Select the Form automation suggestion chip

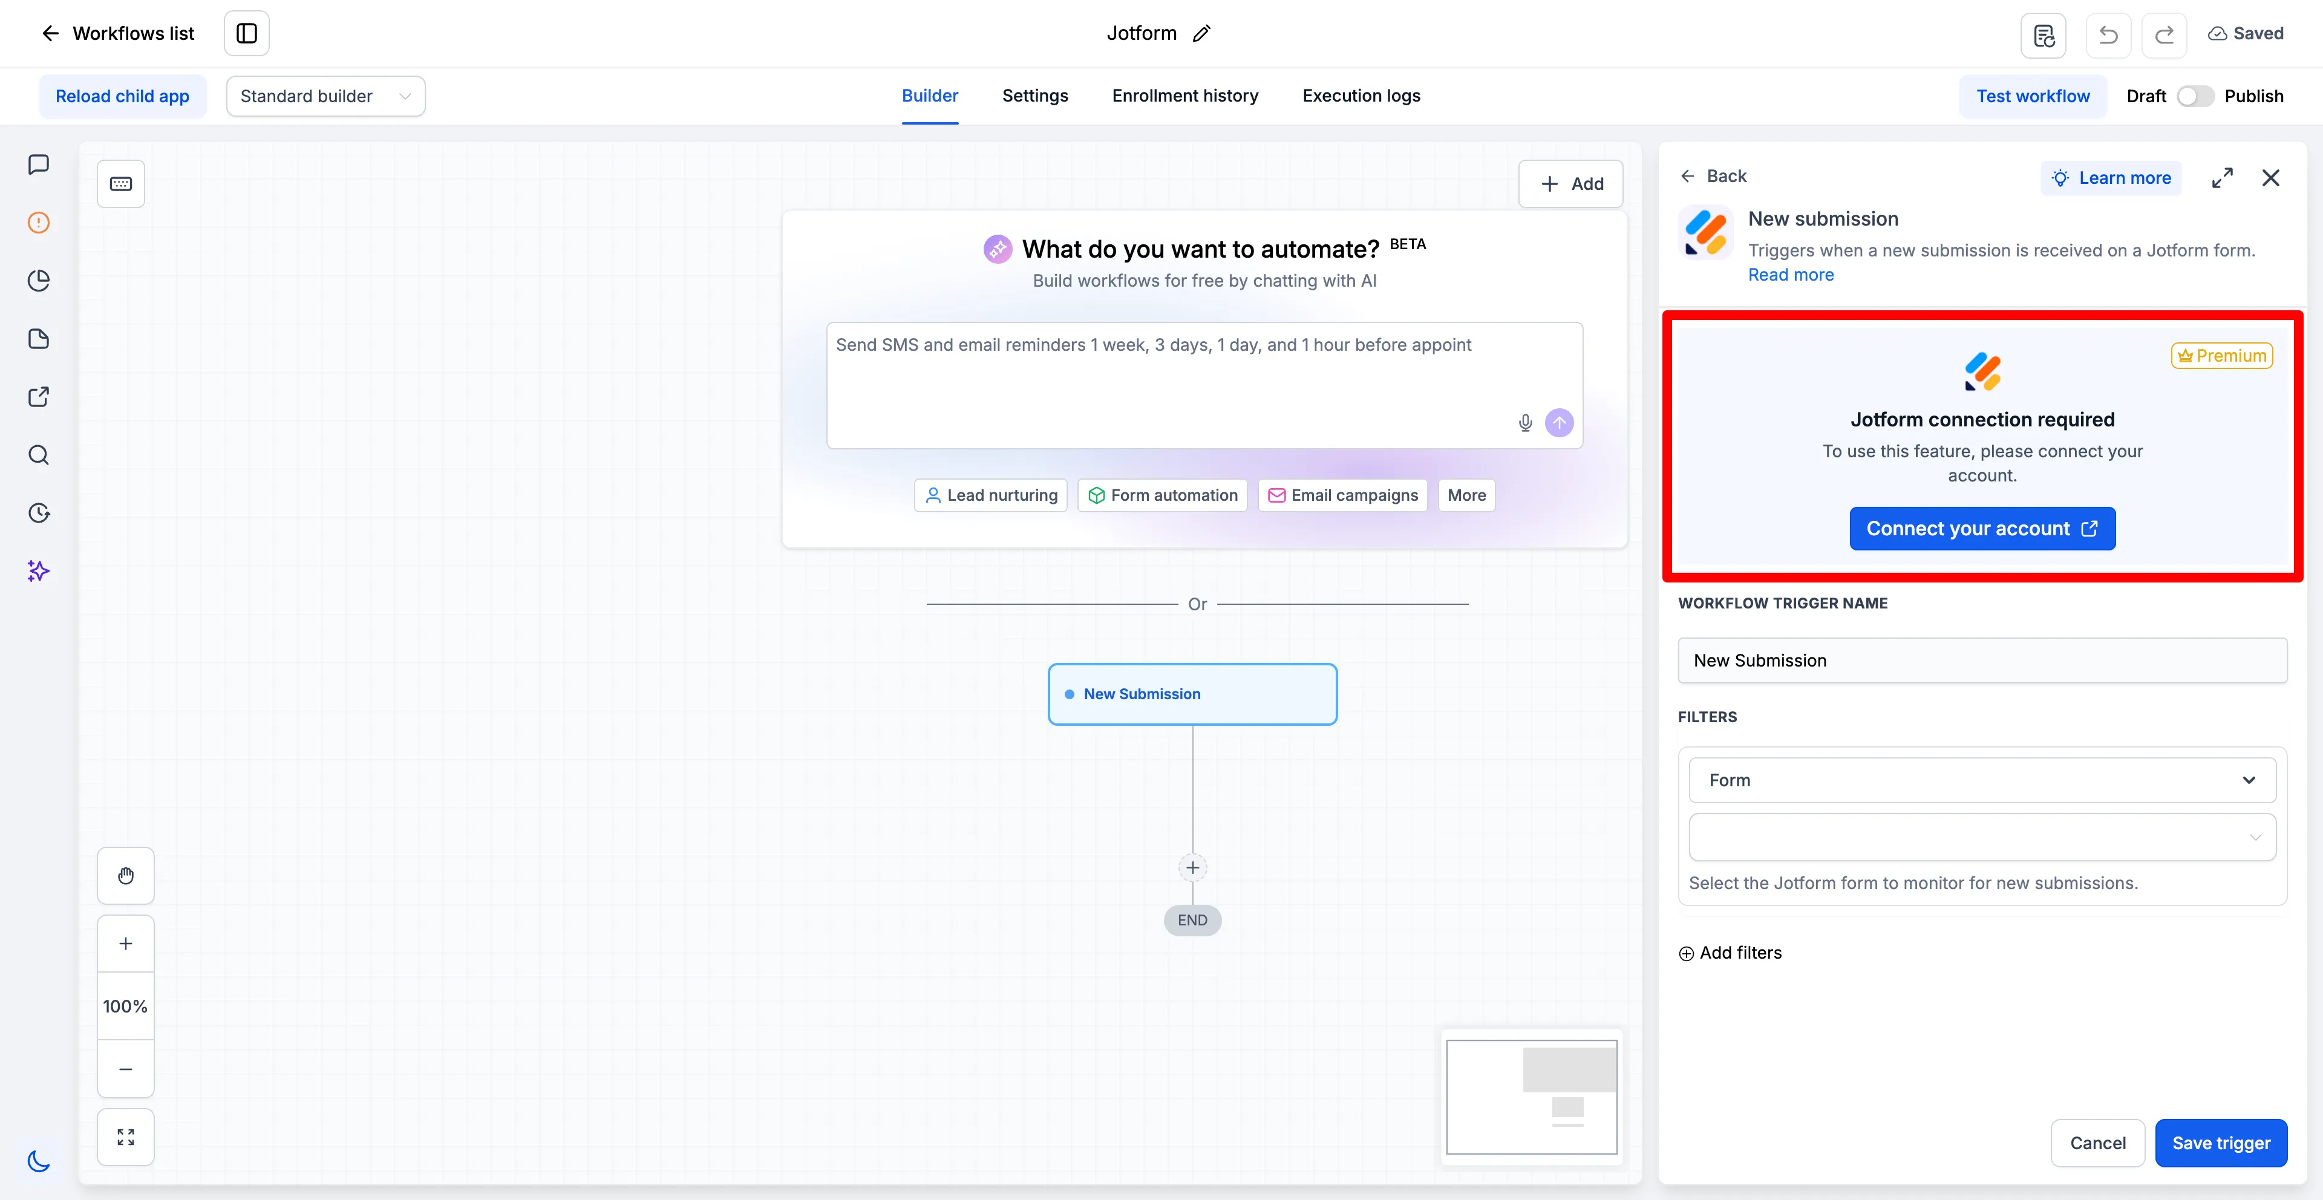(x=1162, y=496)
